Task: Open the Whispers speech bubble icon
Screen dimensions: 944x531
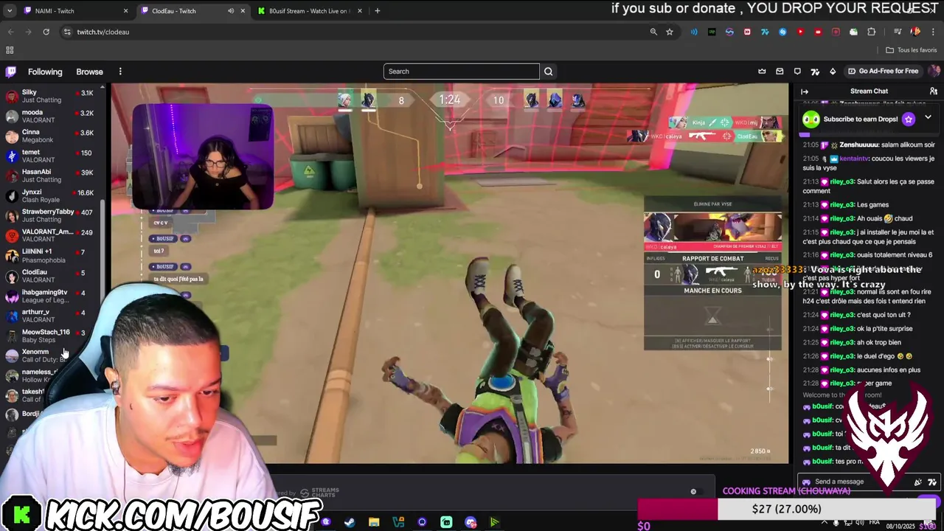Action: point(797,72)
